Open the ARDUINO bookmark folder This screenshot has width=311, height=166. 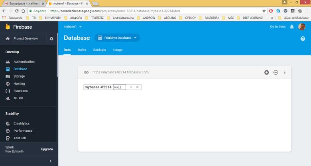pos(167,18)
